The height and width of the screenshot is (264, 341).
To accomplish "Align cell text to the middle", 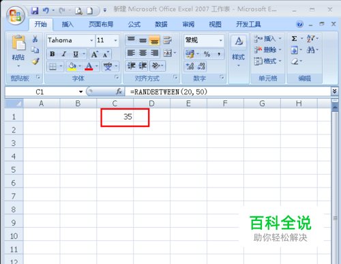I will click(143, 40).
